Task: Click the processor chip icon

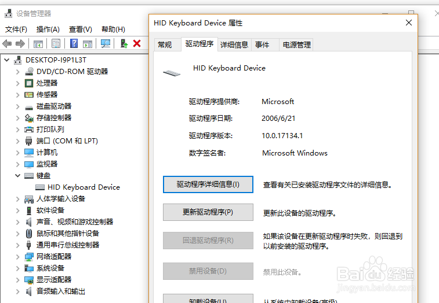Action: point(29,83)
